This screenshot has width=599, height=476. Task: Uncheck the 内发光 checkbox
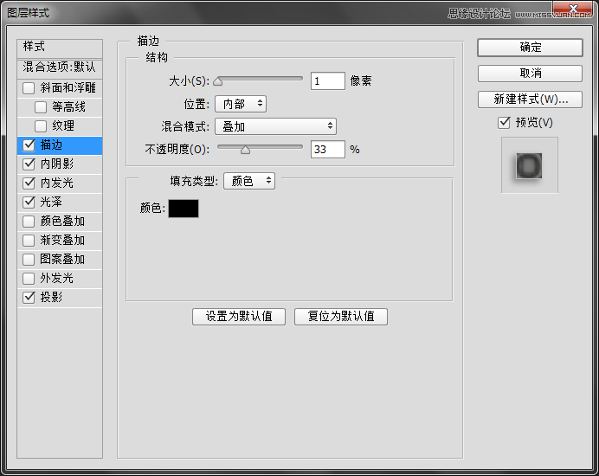[x=29, y=183]
